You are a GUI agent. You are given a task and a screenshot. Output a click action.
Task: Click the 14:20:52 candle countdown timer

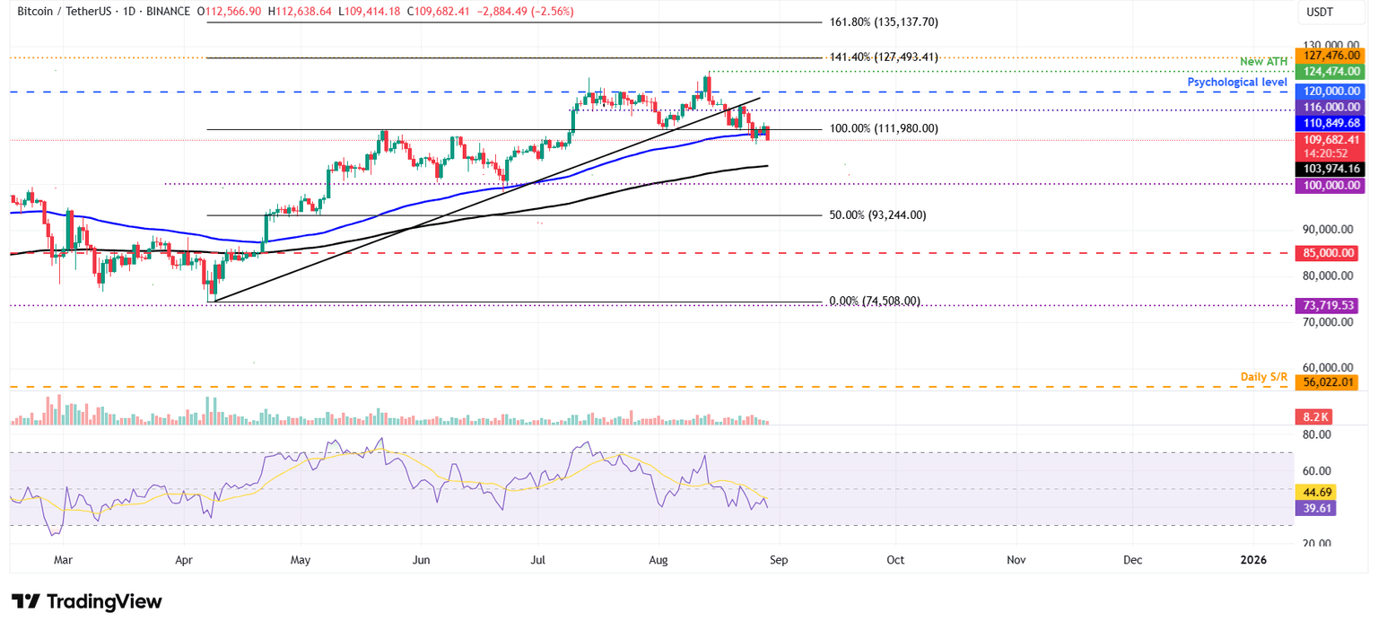1327,153
